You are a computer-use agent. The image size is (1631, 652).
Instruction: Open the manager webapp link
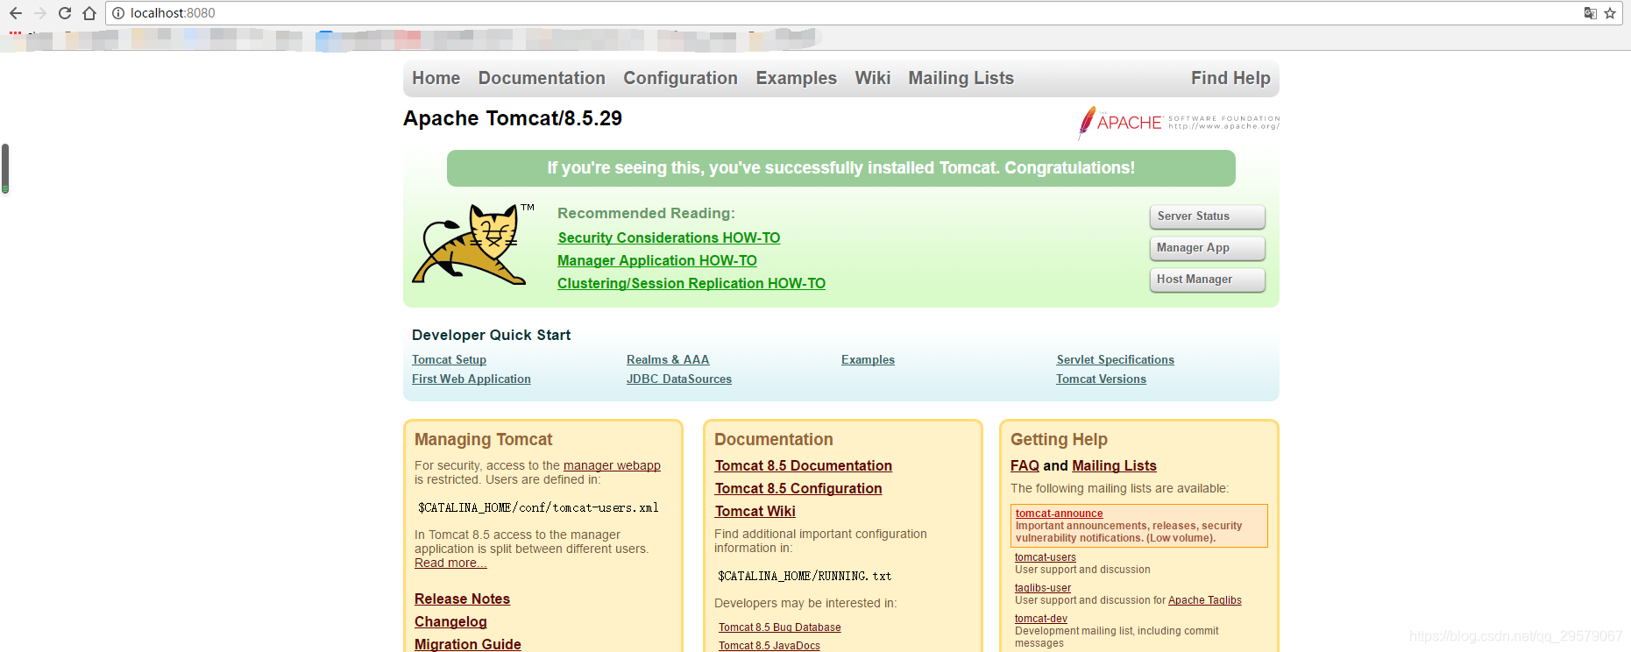pyautogui.click(x=612, y=466)
